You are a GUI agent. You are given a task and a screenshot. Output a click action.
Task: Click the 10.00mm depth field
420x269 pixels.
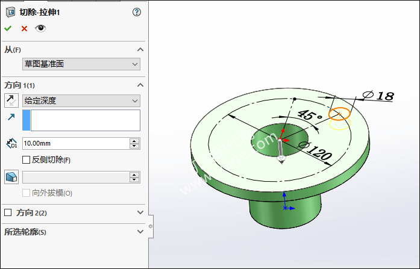76,144
